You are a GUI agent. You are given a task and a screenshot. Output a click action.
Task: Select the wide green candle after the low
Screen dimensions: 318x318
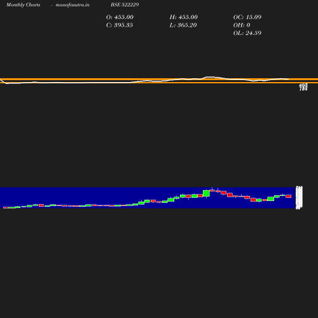tap(271, 199)
